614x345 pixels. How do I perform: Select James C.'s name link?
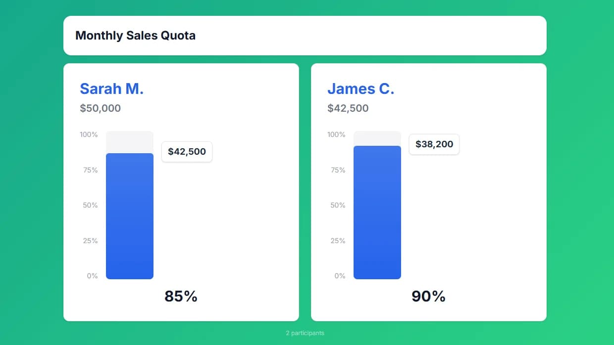point(361,88)
